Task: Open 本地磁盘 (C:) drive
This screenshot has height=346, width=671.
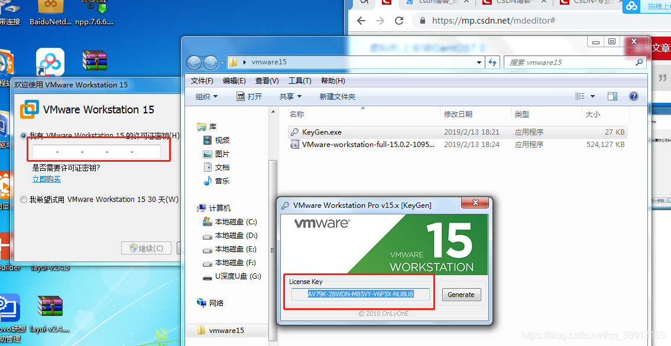Action: 230,221
